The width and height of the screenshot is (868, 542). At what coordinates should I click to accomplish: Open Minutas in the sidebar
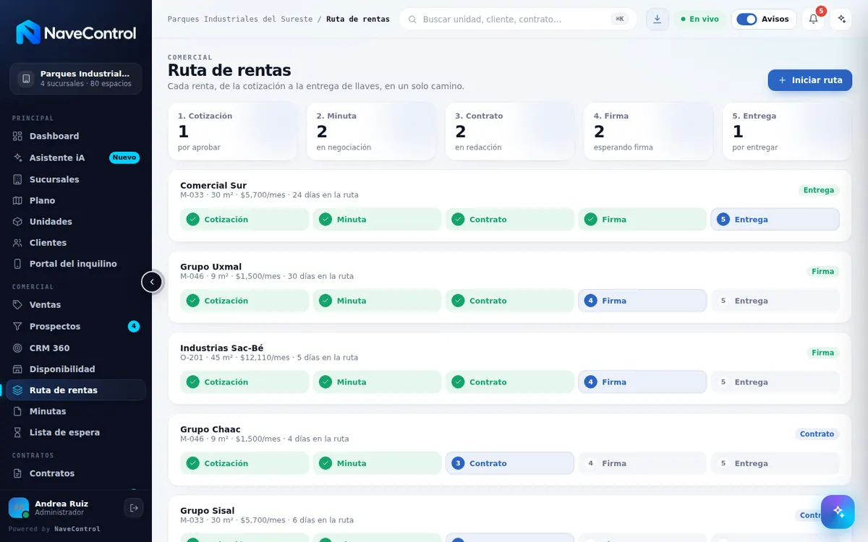click(76, 411)
